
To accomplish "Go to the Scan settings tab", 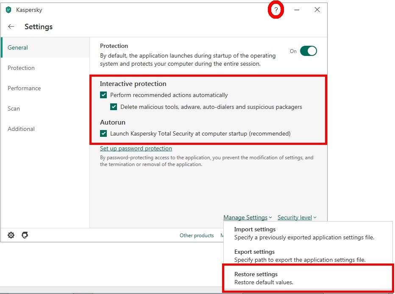I will click(45, 108).
